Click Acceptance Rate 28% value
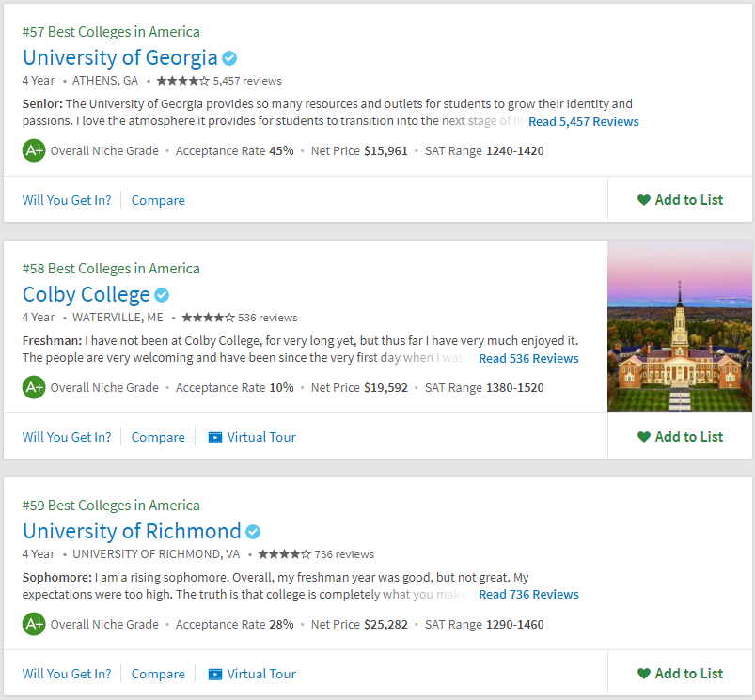Image resolution: width=755 pixels, height=700 pixels. [x=282, y=625]
